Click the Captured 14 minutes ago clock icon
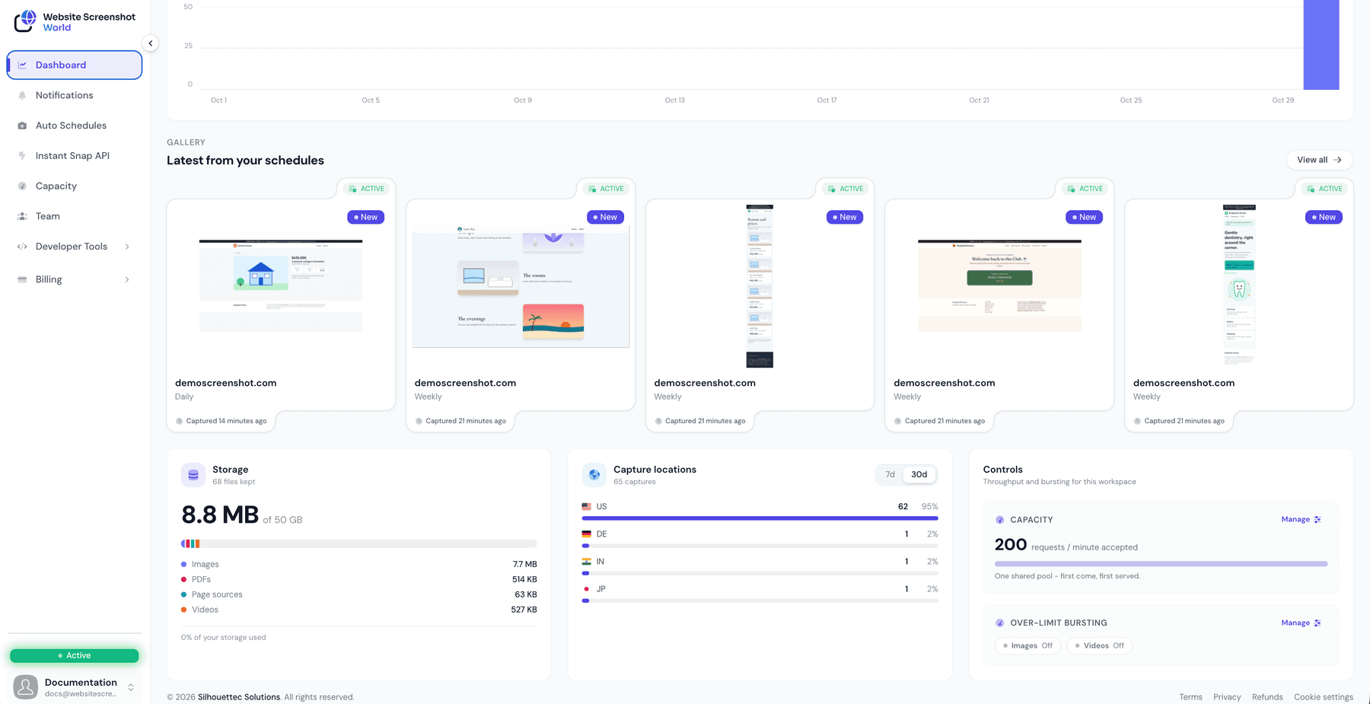This screenshot has height=704, width=1370. click(180, 421)
